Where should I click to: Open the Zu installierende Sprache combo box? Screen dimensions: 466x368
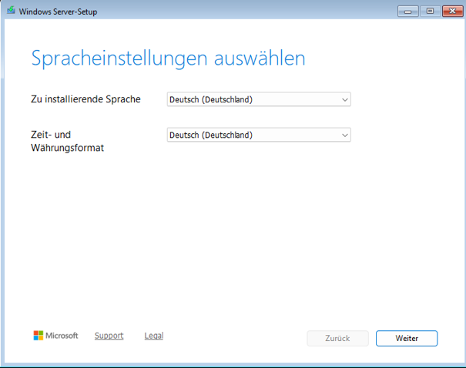(259, 99)
